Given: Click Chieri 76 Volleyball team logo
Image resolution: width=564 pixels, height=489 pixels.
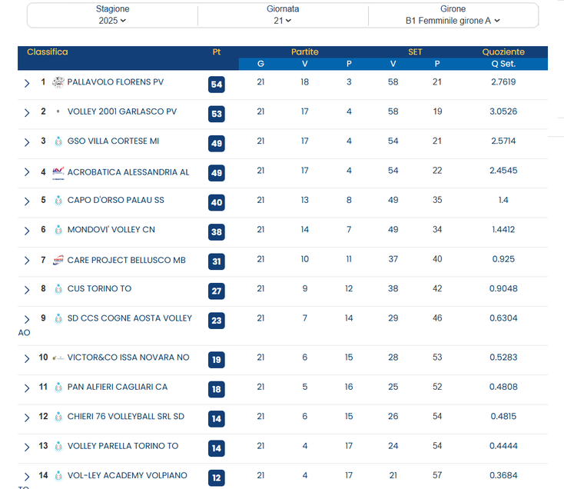Looking at the screenshot, I should pos(58,417).
